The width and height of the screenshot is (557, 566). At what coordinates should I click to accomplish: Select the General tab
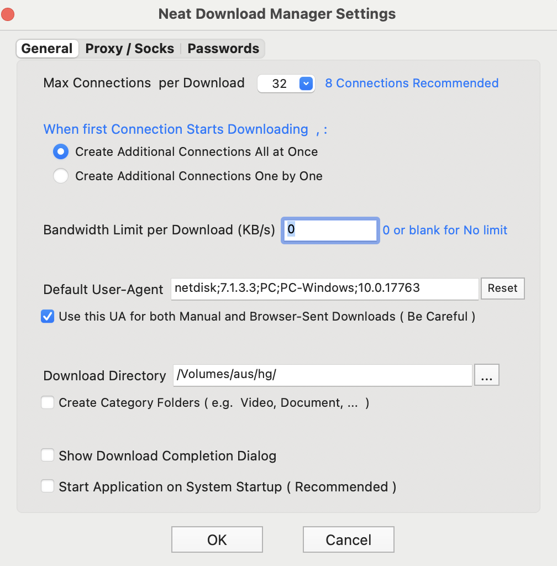point(47,49)
